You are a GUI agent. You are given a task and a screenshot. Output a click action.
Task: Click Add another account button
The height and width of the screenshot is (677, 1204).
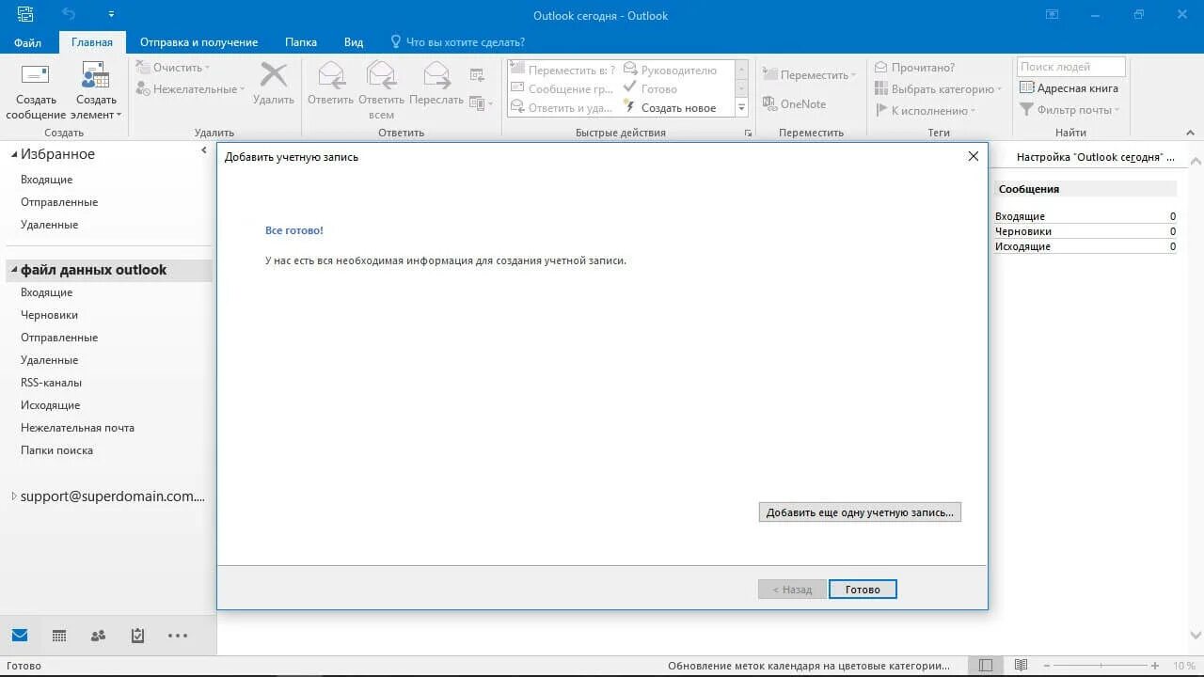click(x=860, y=512)
